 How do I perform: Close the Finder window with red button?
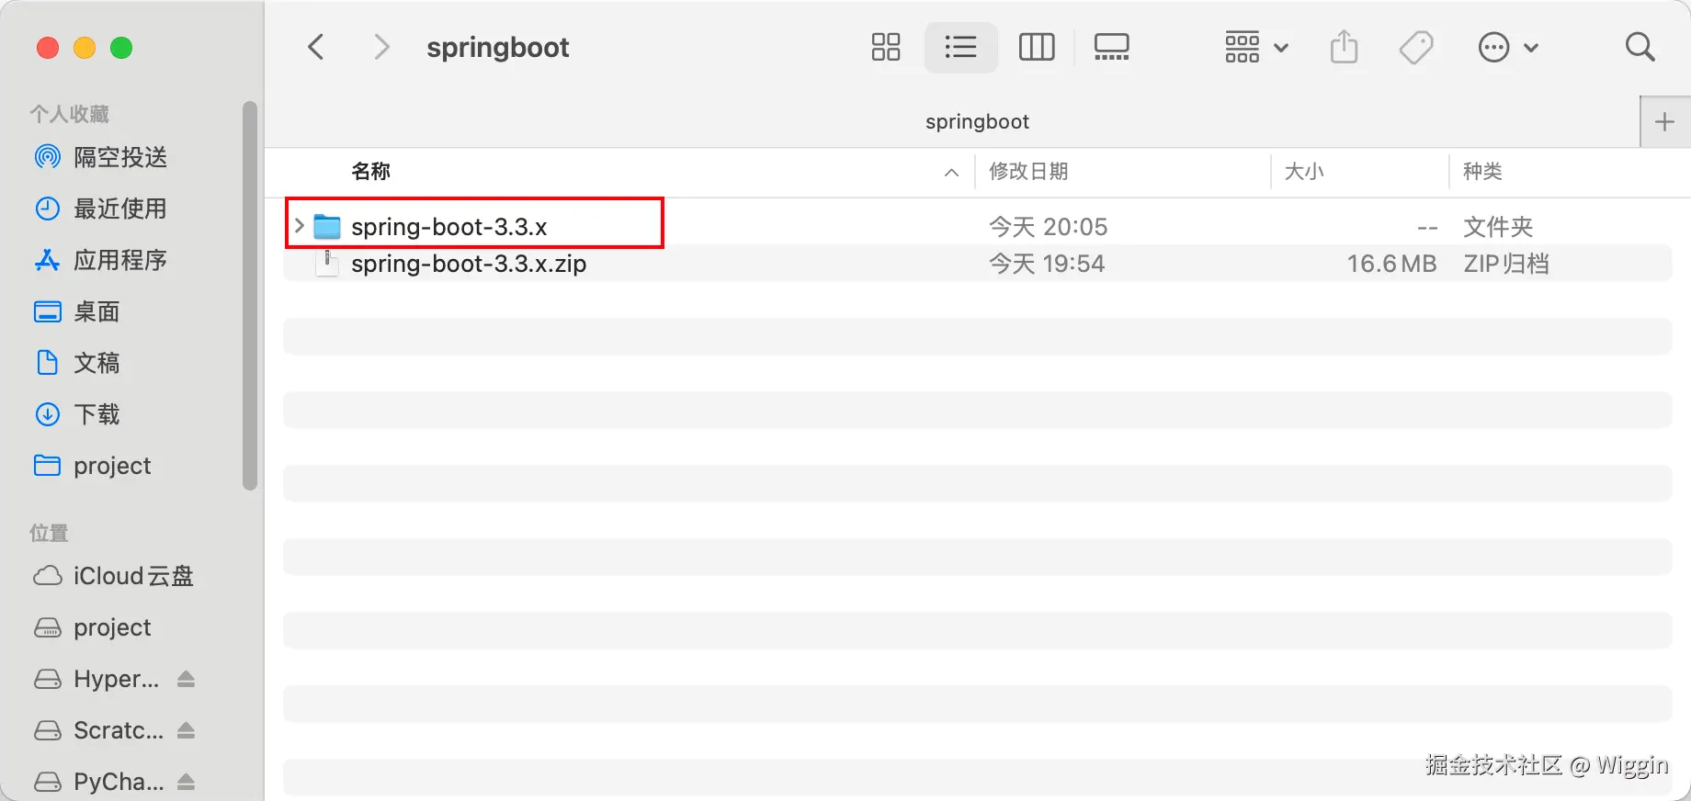click(48, 48)
